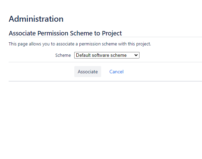Submit the form with the Associate button
This screenshot has height=159, width=202.
click(88, 72)
